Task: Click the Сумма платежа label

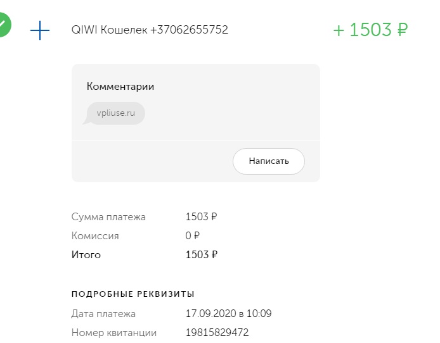Action: (108, 216)
